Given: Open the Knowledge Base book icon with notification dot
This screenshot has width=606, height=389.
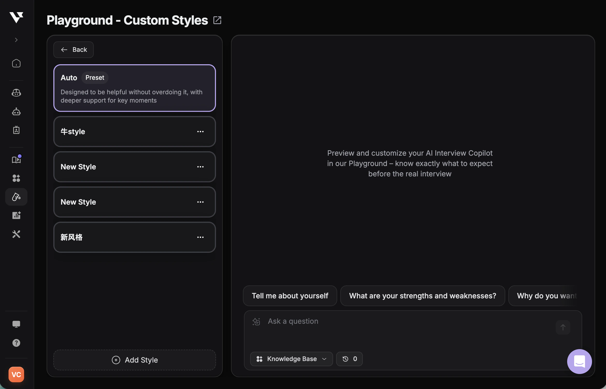Looking at the screenshot, I should [16, 160].
